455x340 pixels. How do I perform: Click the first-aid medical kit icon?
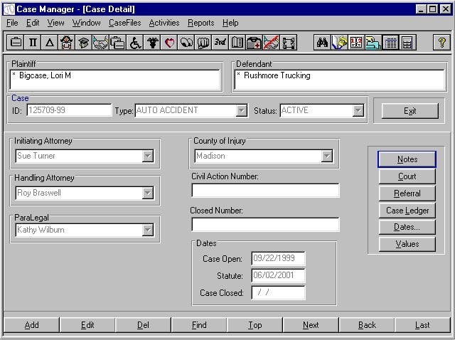click(x=255, y=43)
